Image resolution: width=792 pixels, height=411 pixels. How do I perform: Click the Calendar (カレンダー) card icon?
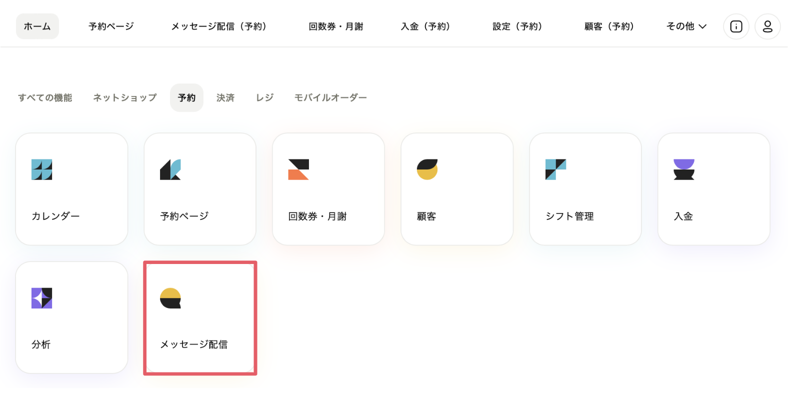(42, 169)
